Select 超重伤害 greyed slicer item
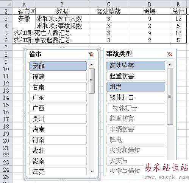The image size is (189, 183). (x=136, y=118)
